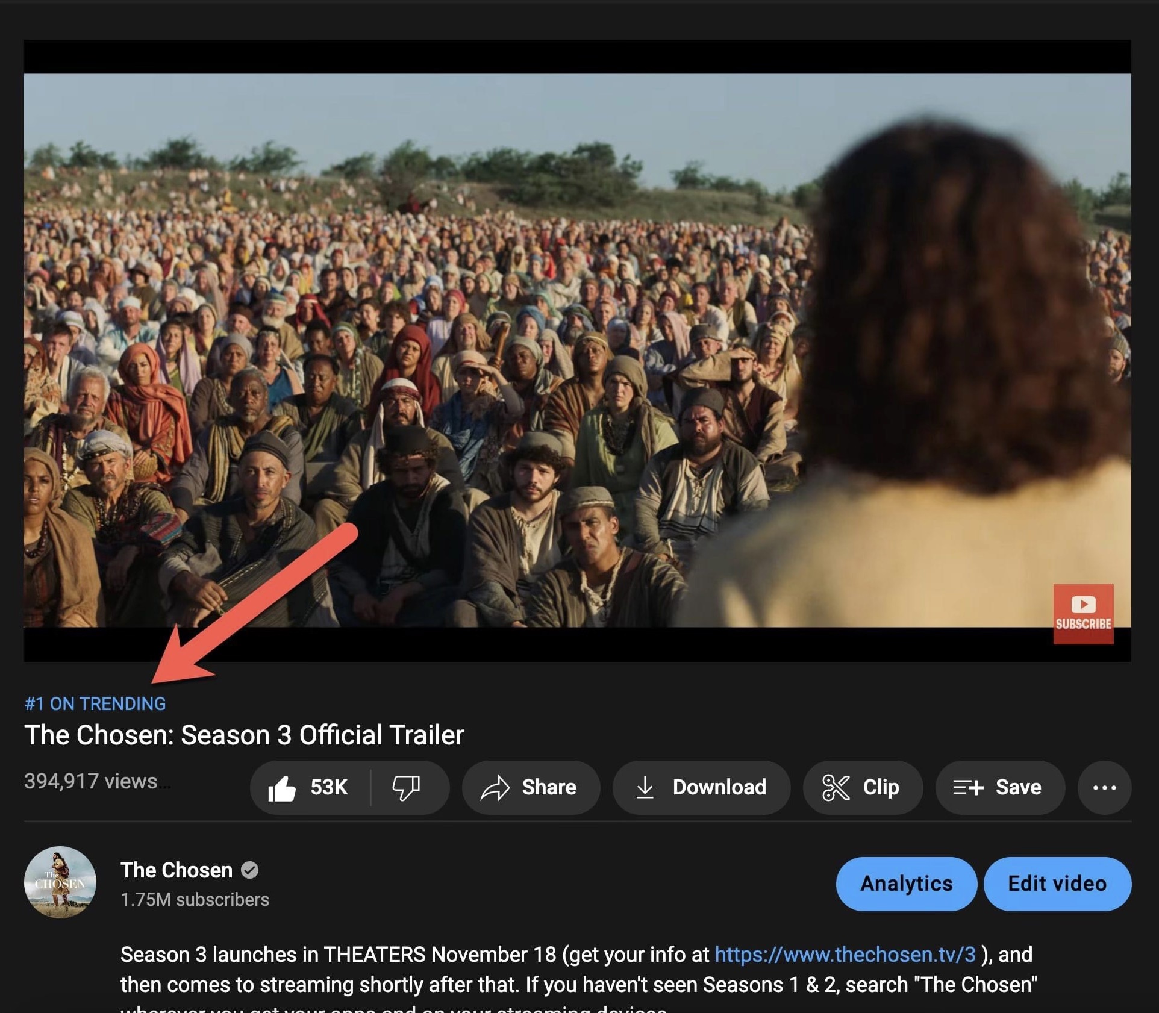
Task: Open The Chosen channel avatar
Action: point(60,882)
